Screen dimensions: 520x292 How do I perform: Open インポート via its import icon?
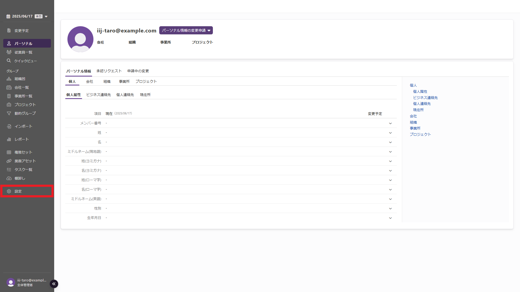pos(9,126)
